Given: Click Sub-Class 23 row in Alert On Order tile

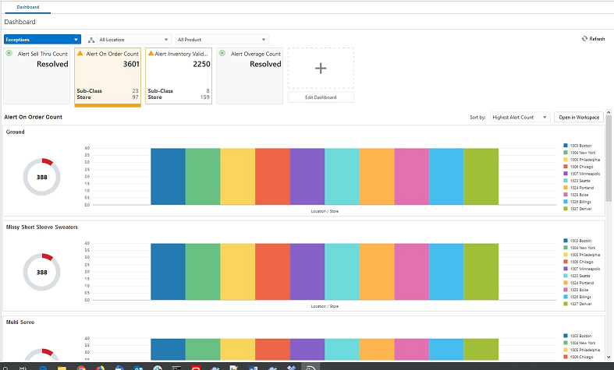Looking at the screenshot, I should [108, 90].
